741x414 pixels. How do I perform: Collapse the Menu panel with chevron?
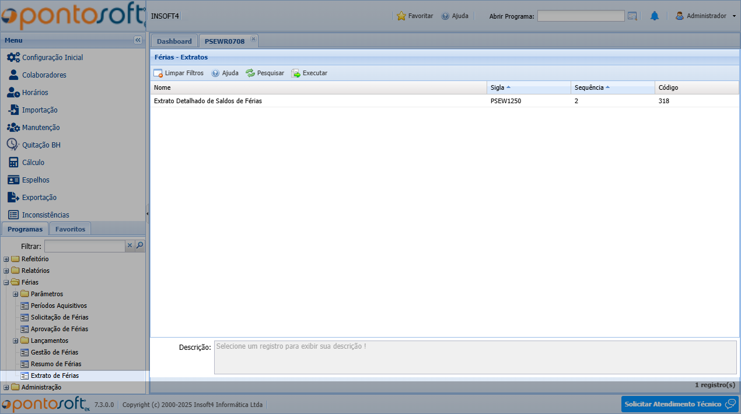click(x=138, y=40)
